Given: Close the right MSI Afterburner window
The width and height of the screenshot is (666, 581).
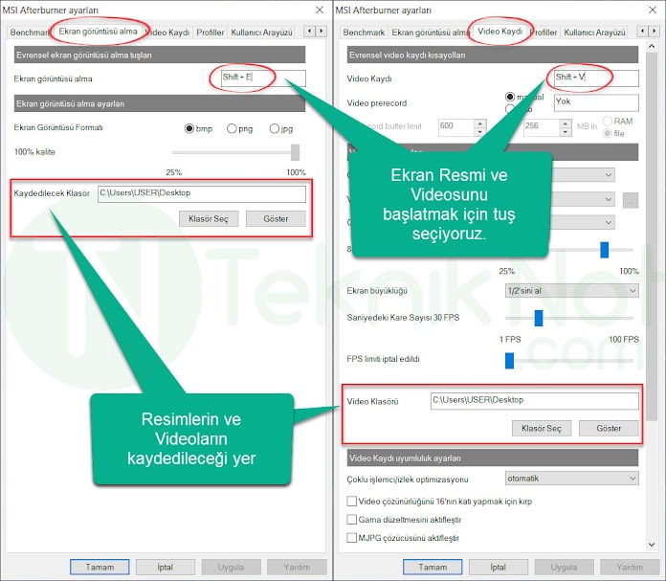Looking at the screenshot, I should [653, 10].
